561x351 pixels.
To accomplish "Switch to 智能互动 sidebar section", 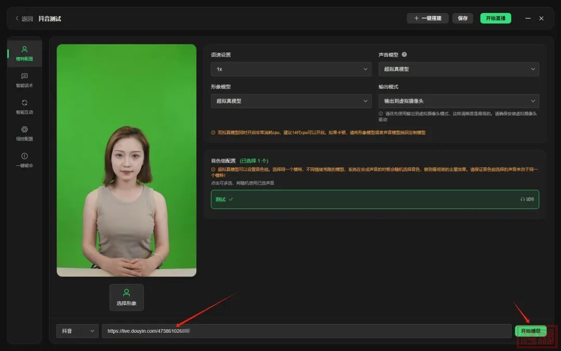I will point(24,107).
